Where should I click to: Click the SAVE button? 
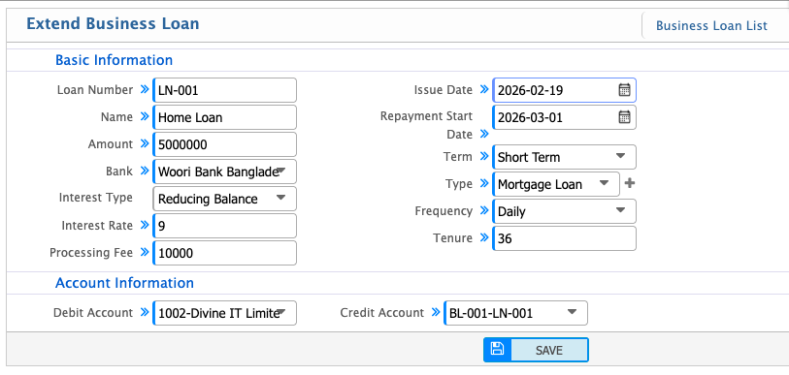click(x=536, y=350)
